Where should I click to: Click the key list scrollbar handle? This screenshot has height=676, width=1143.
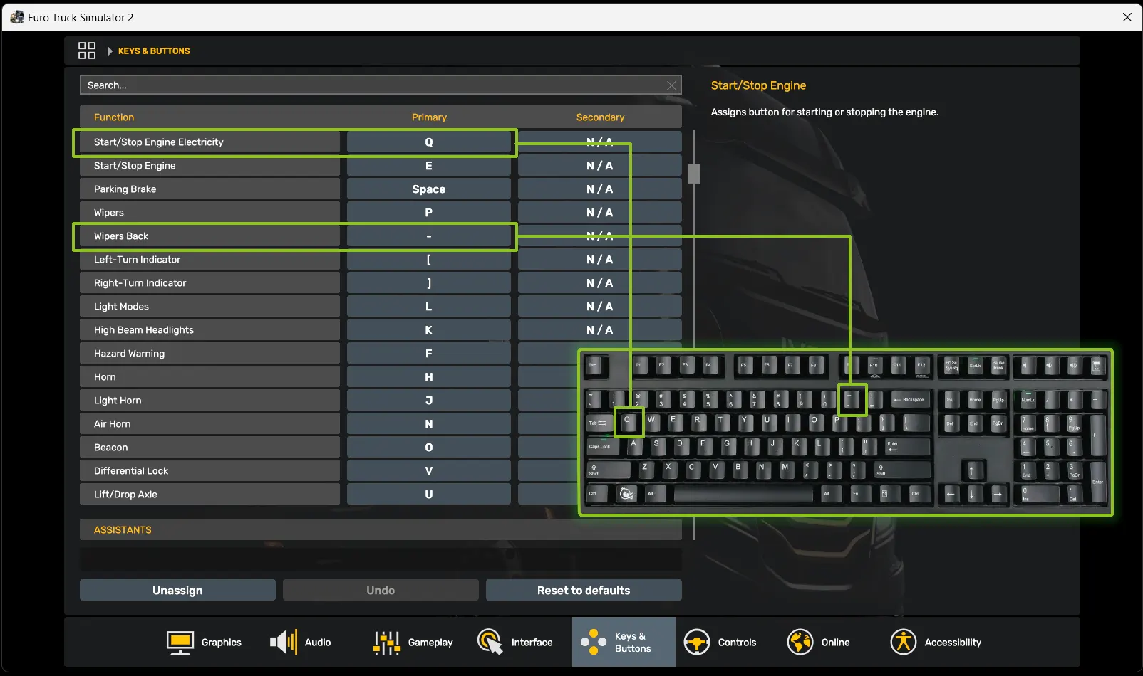694,174
